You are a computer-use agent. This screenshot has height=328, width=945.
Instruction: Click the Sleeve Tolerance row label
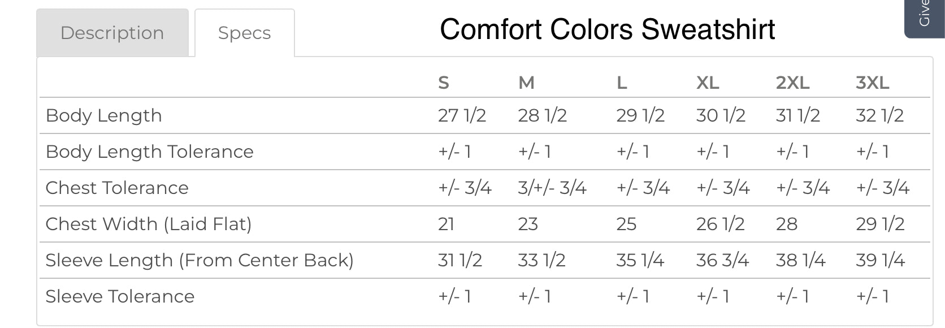[120, 296]
